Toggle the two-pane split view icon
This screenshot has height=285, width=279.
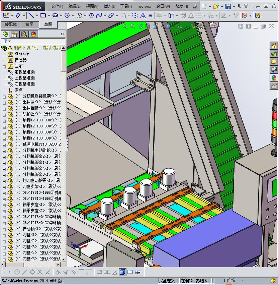(x=130, y=272)
